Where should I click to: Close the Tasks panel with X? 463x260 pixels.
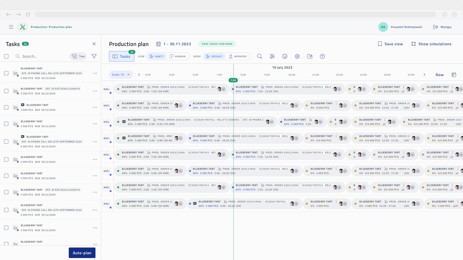coord(94,44)
